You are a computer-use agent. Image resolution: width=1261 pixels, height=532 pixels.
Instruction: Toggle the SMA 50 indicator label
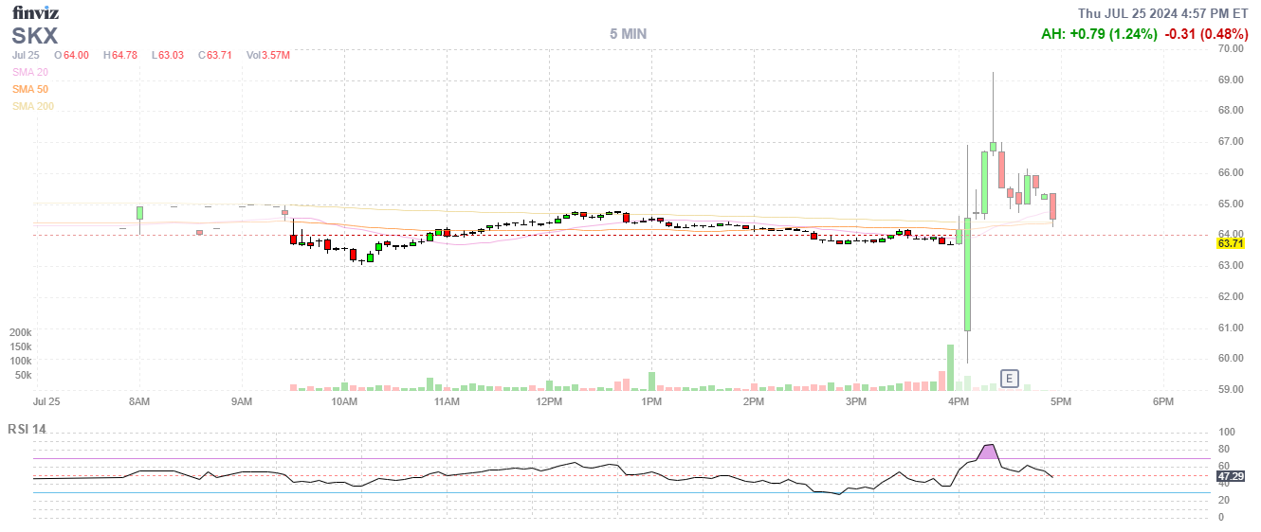coord(29,89)
